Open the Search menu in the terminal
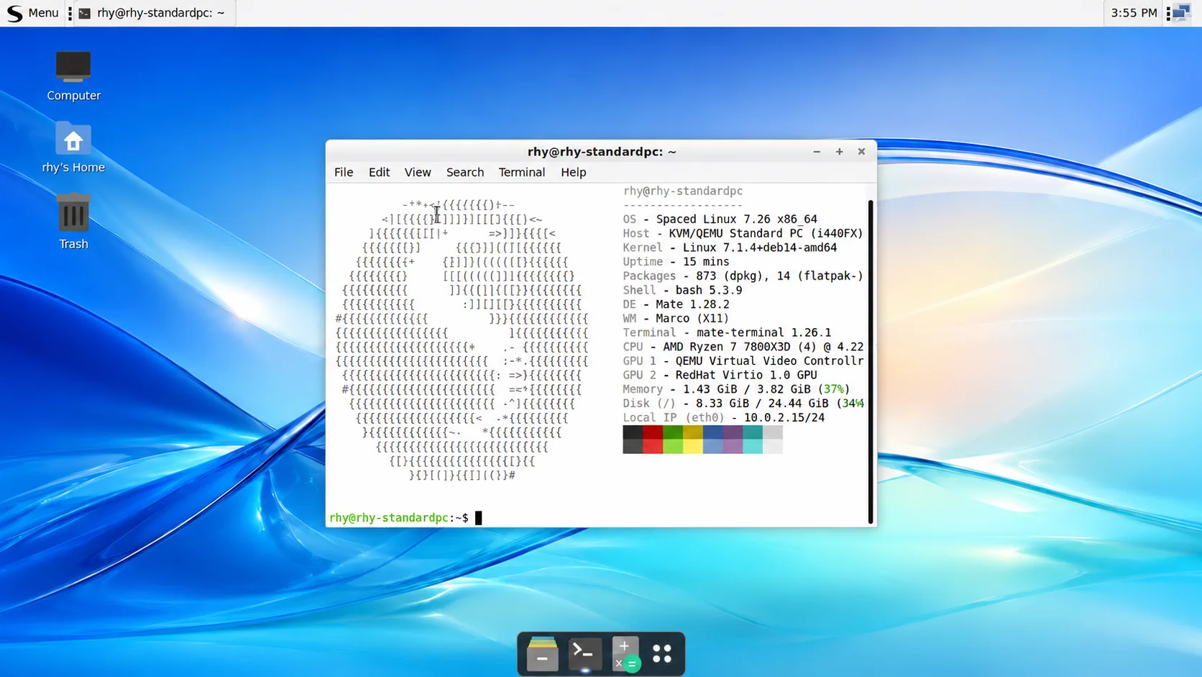This screenshot has width=1202, height=677. tap(465, 172)
